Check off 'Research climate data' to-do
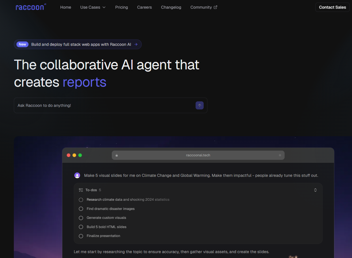Image resolution: width=352 pixels, height=258 pixels. pyautogui.click(x=81, y=200)
